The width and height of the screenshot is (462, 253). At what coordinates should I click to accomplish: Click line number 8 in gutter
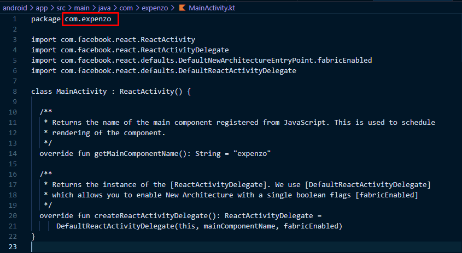tap(15, 92)
